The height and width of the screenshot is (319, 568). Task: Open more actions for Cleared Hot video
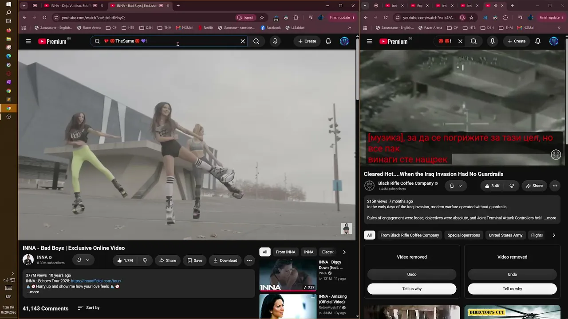pyautogui.click(x=555, y=186)
